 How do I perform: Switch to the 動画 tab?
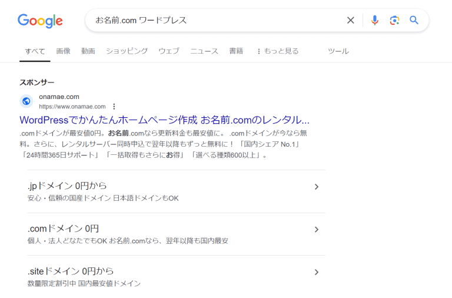tap(88, 51)
